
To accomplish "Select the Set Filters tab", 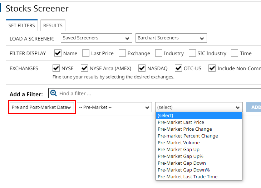I will click(x=22, y=25).
